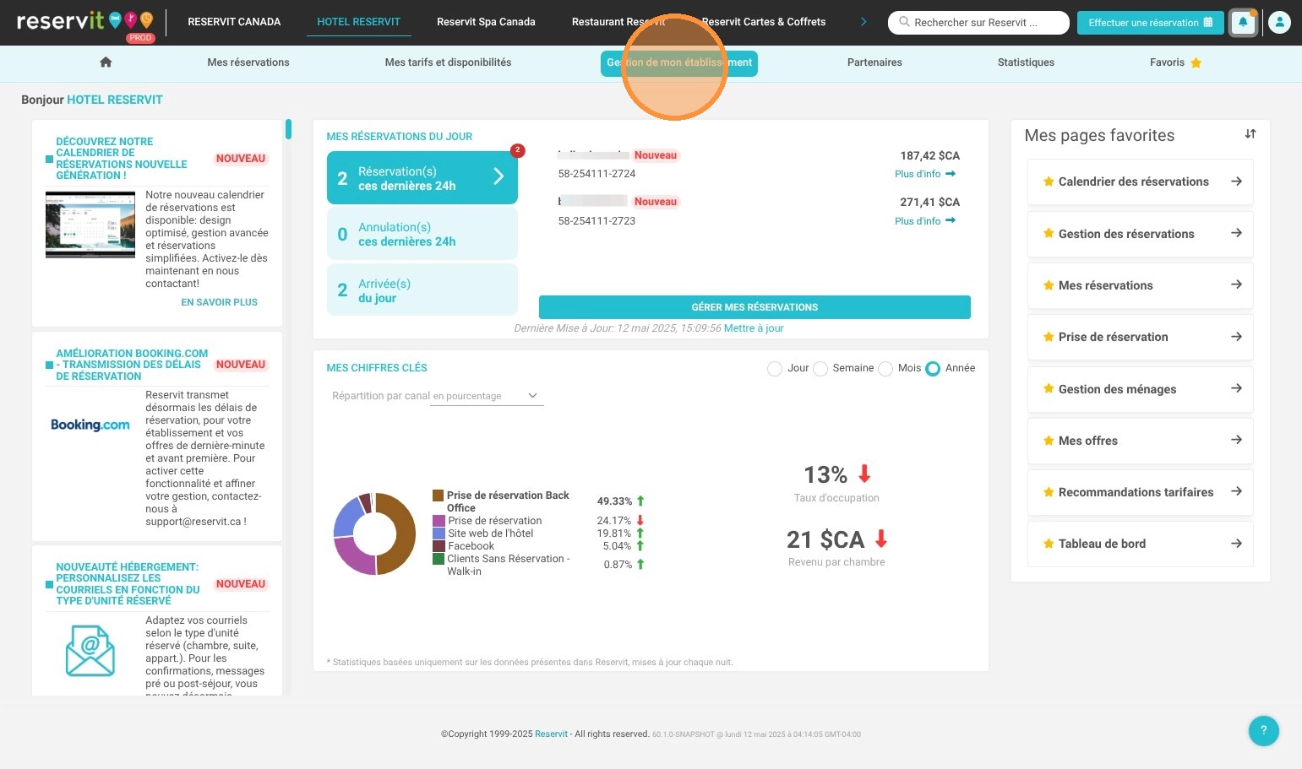Click the donut chart
This screenshot has width=1302, height=769.
pos(375,534)
